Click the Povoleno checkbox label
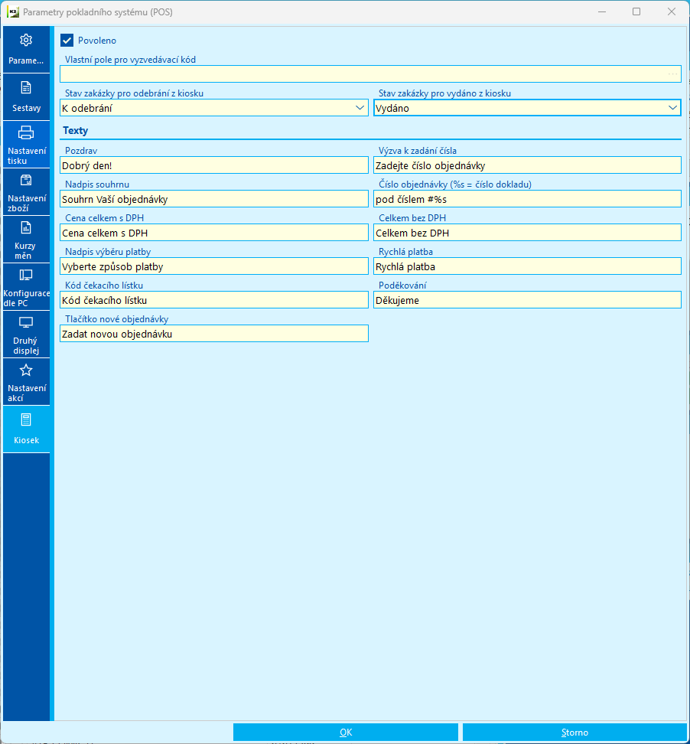 97,41
